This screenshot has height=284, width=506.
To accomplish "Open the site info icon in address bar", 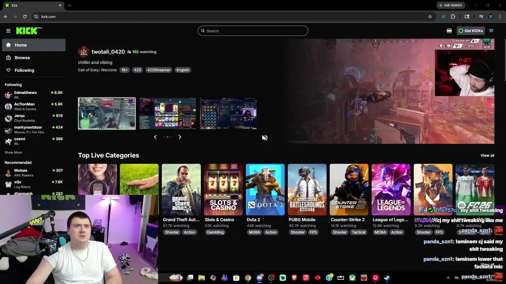I will (x=36, y=17).
